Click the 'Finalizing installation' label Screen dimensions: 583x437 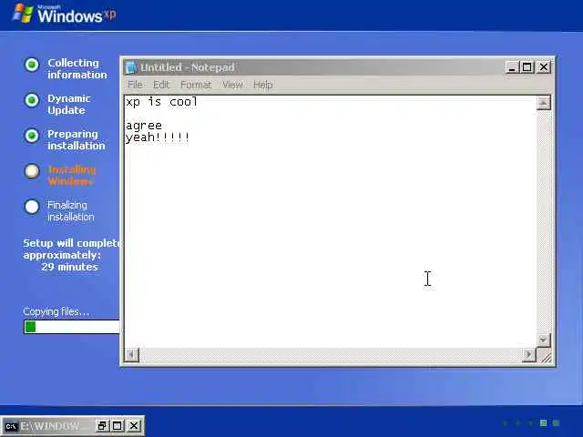pyautogui.click(x=71, y=210)
